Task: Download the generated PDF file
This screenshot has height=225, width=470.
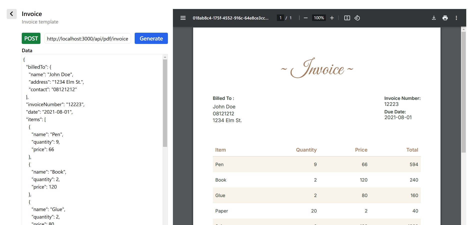Action: tap(434, 18)
